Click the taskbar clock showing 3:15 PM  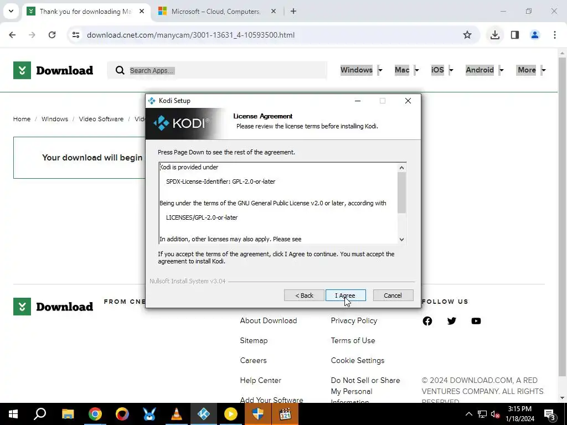519,414
